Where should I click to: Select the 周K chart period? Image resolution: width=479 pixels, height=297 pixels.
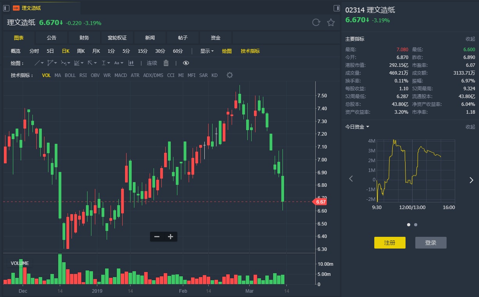point(81,51)
